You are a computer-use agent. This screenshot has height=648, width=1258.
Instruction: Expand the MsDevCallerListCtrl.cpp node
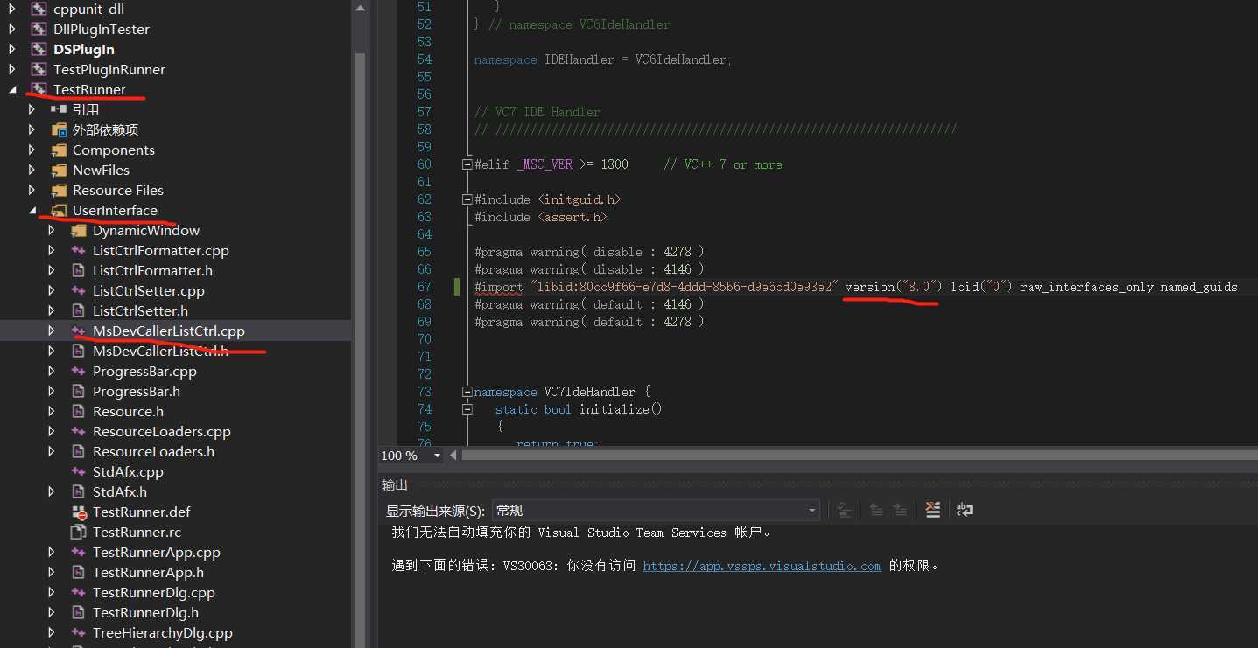coord(53,331)
